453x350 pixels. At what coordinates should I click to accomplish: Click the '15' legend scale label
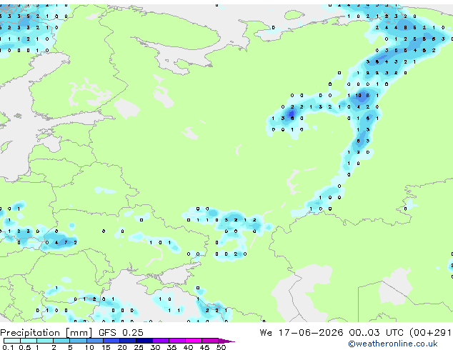[x=106, y=347]
